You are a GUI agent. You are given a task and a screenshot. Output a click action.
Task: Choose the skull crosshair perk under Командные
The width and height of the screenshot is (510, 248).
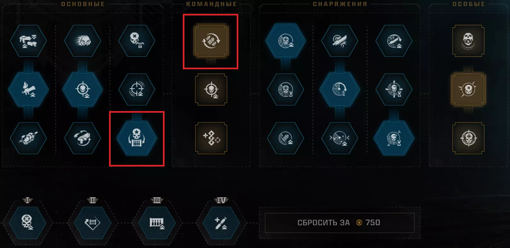click(x=211, y=89)
